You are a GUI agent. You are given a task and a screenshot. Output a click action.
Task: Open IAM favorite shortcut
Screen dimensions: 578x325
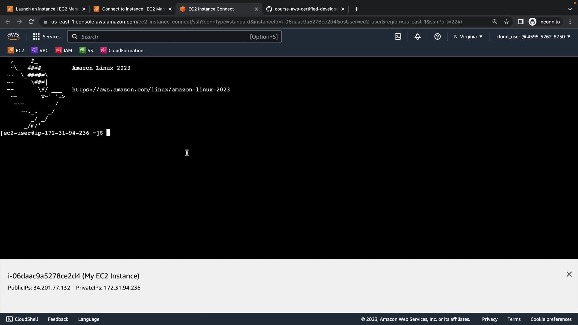point(64,51)
